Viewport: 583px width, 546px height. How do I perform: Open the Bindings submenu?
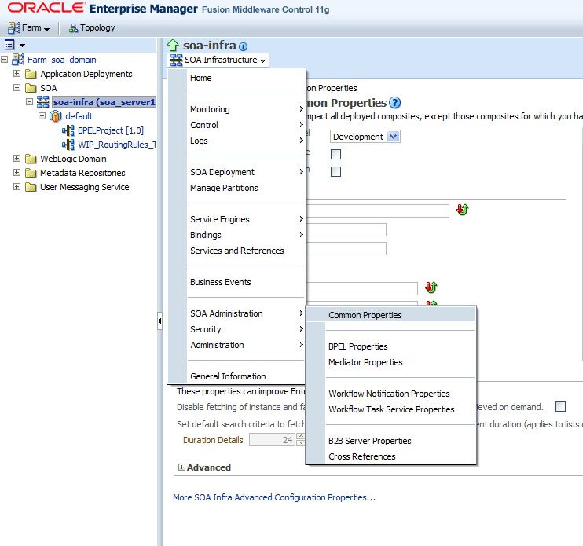point(245,235)
